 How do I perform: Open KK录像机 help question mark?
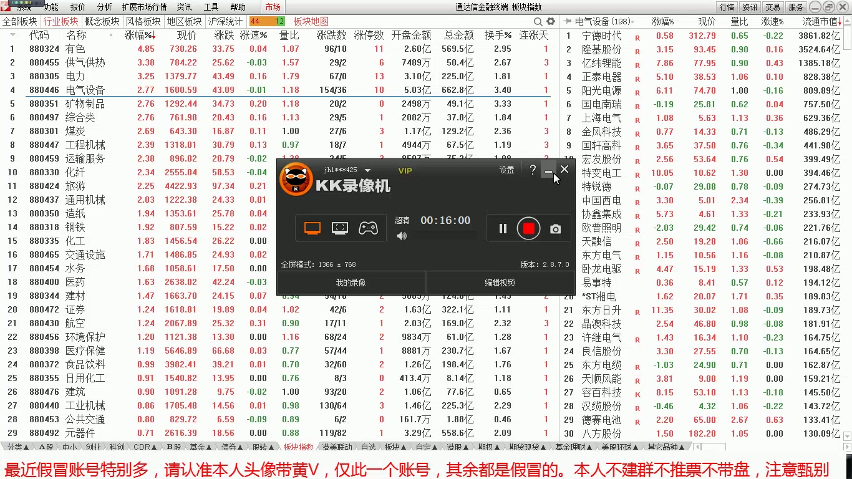533,170
